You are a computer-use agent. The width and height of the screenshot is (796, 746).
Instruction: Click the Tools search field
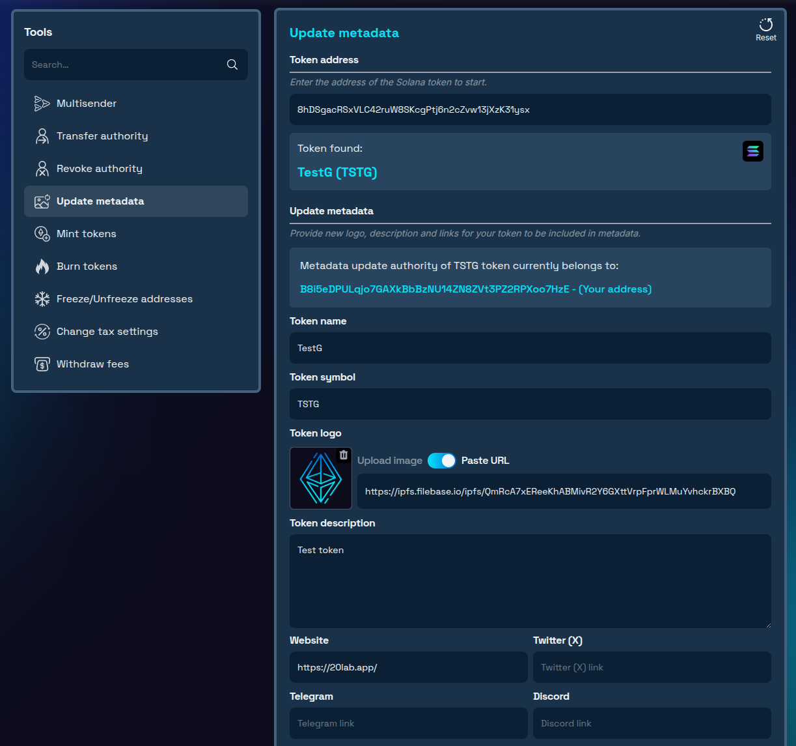point(136,65)
